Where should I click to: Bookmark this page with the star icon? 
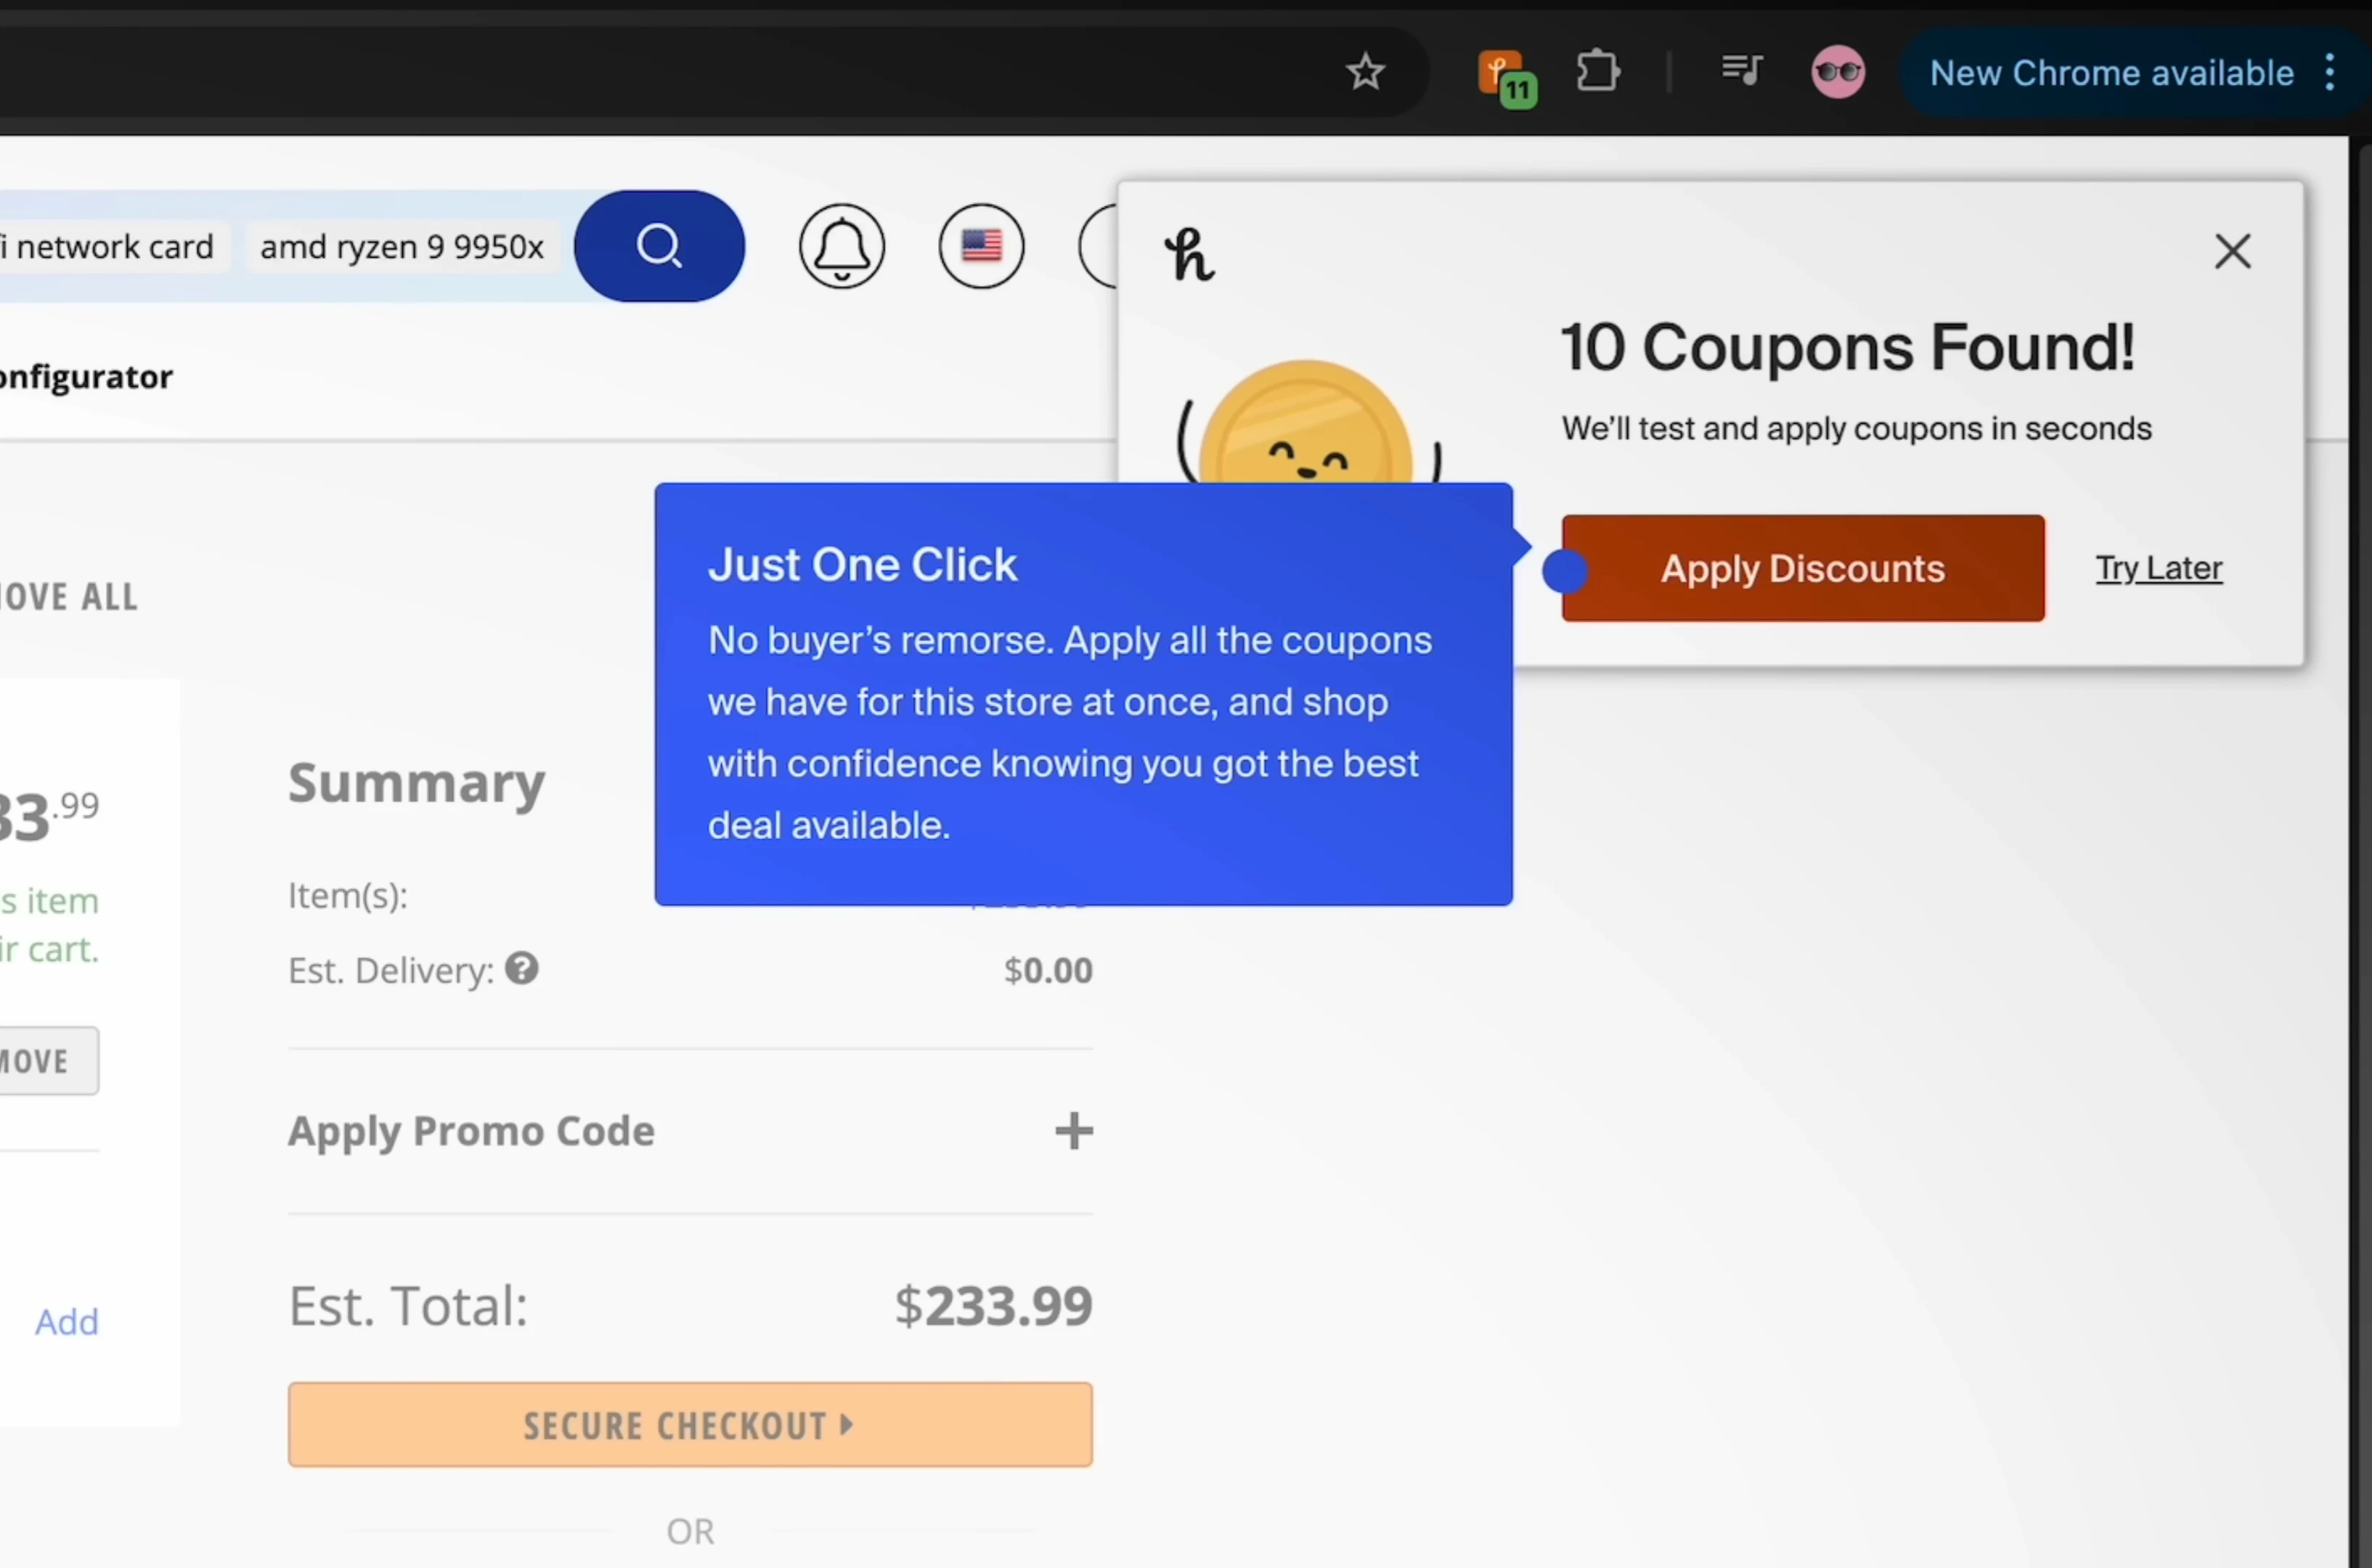[1365, 73]
